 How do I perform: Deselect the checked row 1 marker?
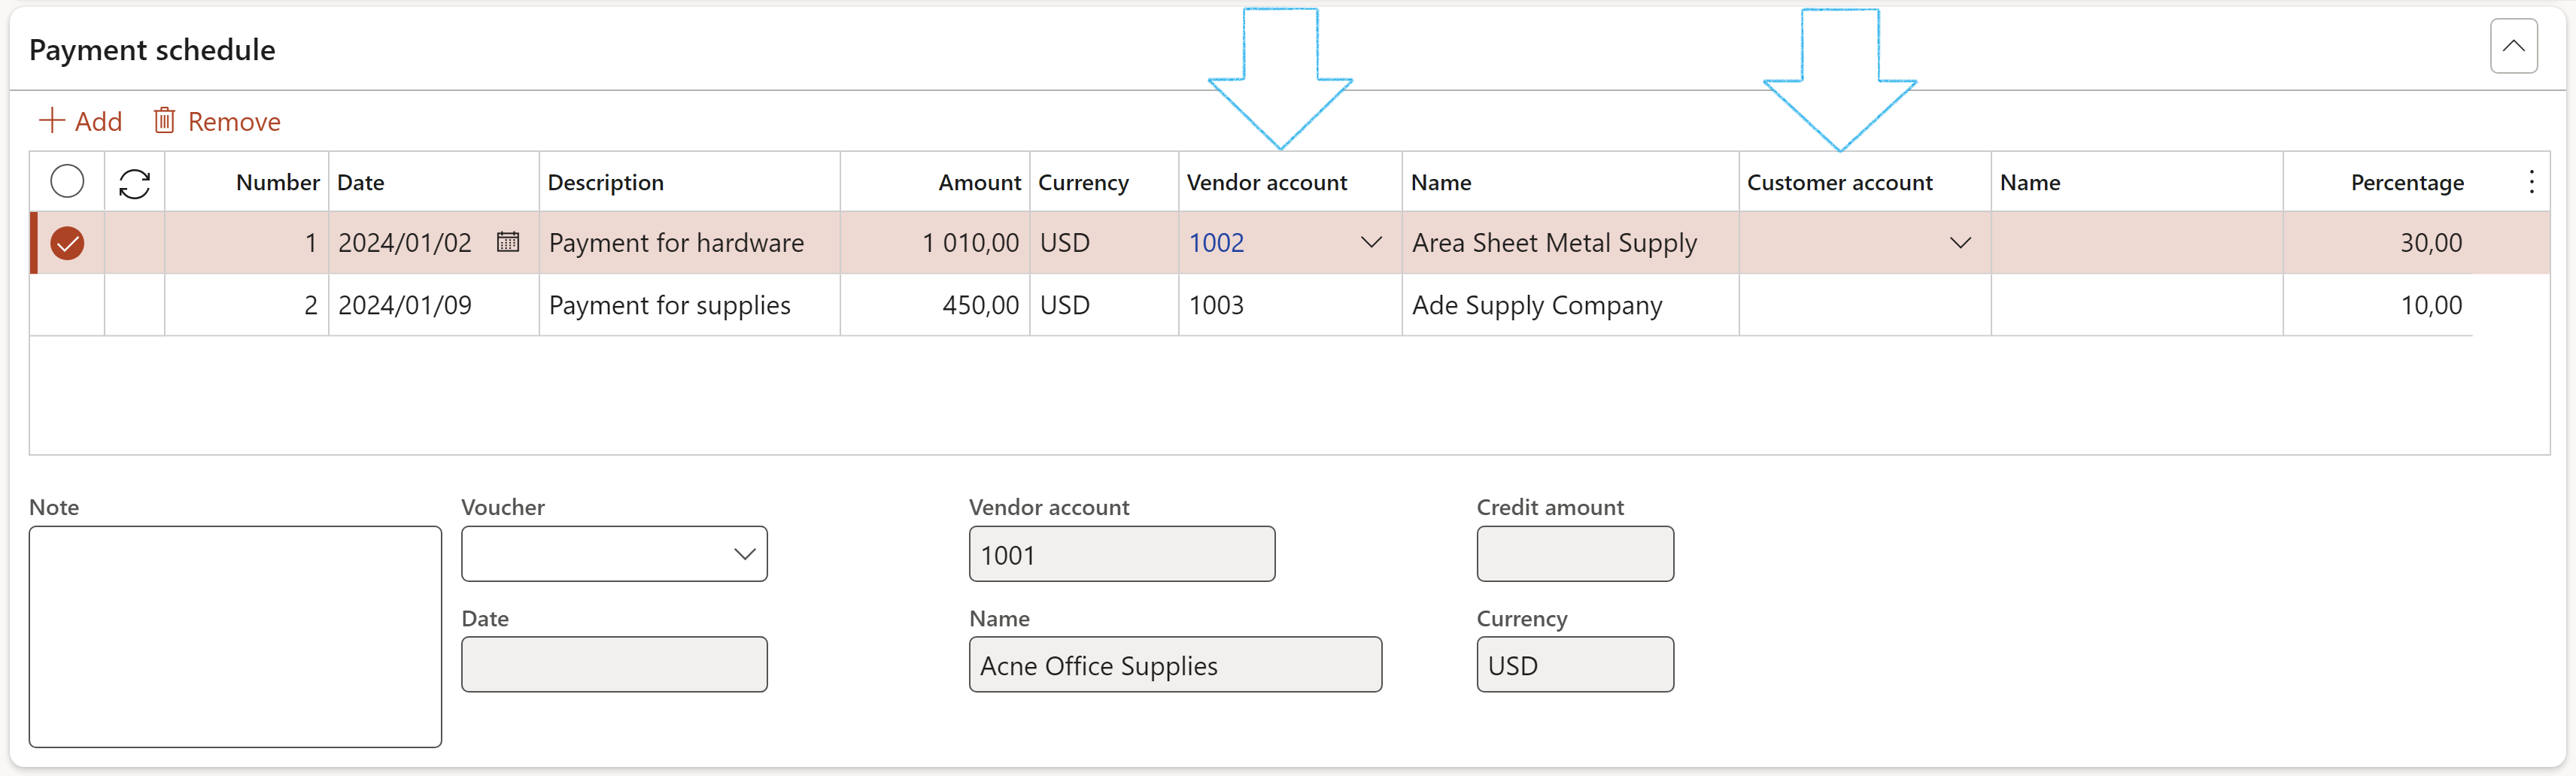(67, 243)
